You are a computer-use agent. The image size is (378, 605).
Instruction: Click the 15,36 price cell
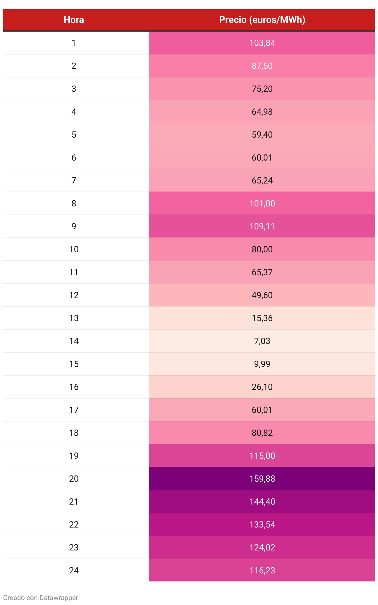click(262, 318)
